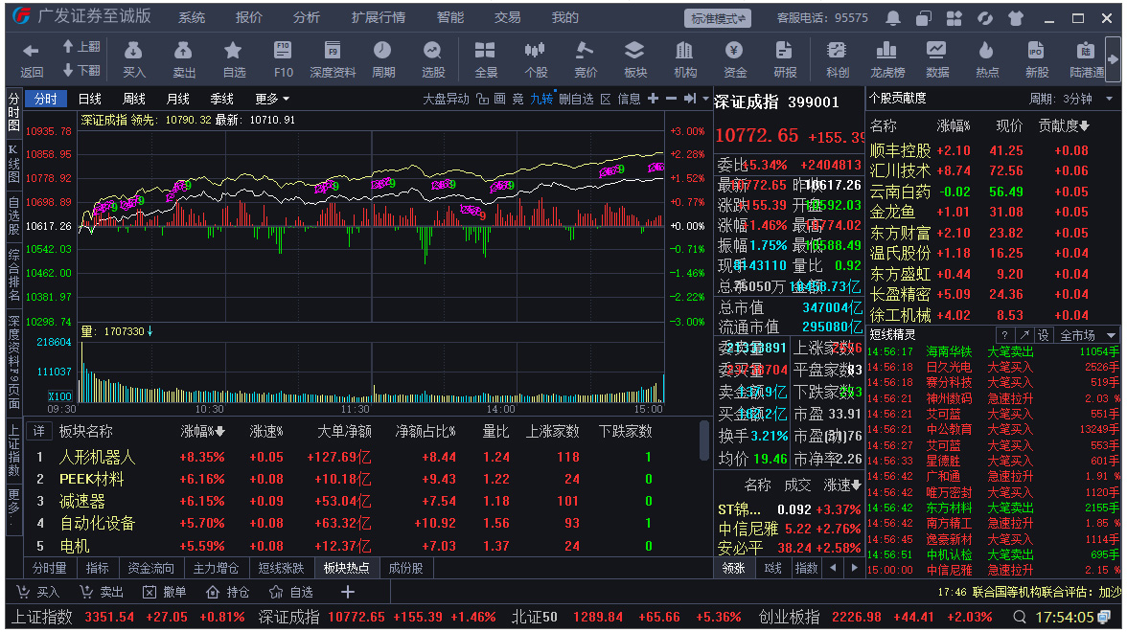Open the 科创 board icon

pos(835,57)
